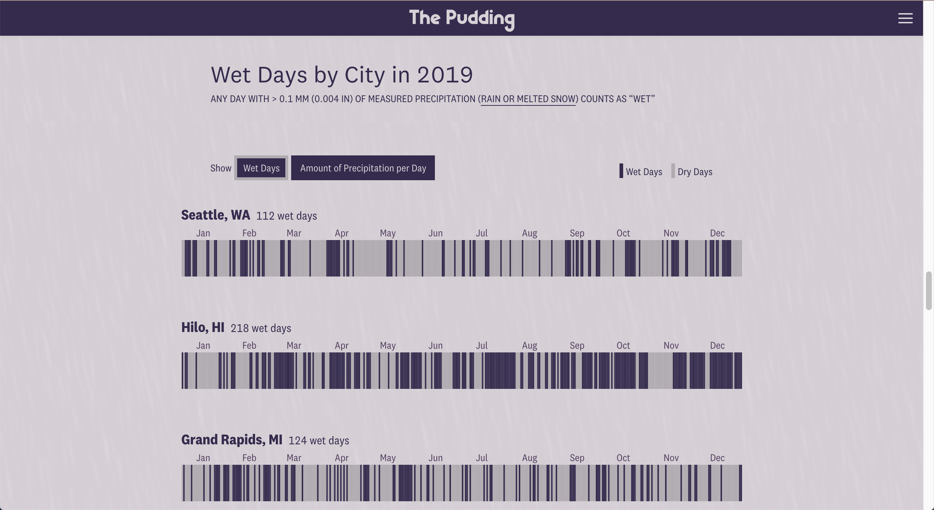Click Seattle's dry May stretch in chart

[x=370, y=258]
